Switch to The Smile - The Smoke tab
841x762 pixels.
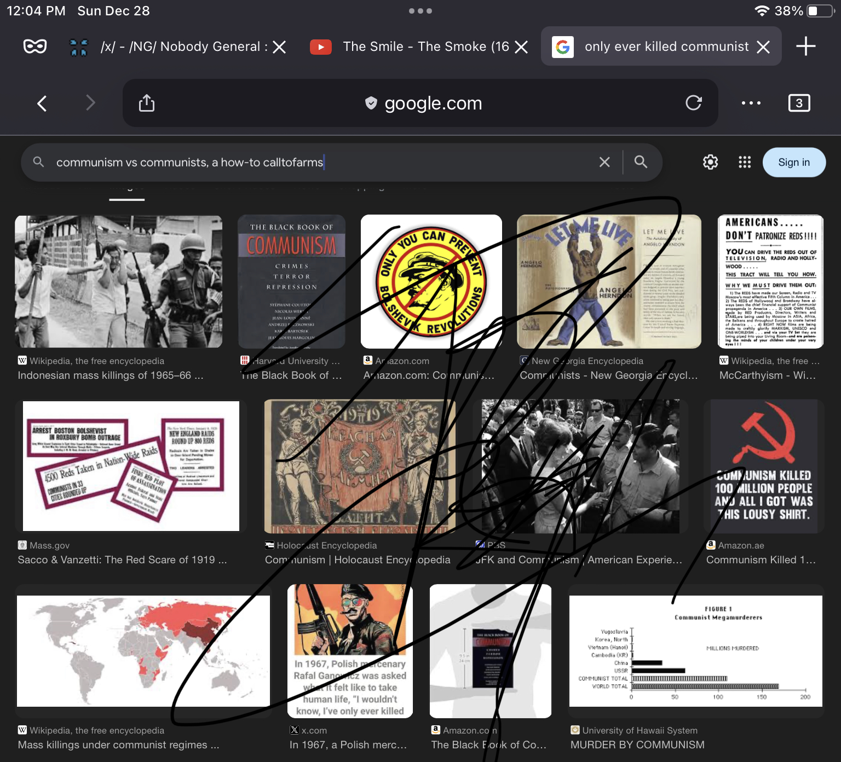pyautogui.click(x=419, y=47)
